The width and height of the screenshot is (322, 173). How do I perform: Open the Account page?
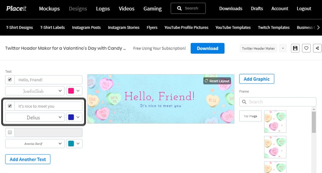pyautogui.click(x=280, y=9)
